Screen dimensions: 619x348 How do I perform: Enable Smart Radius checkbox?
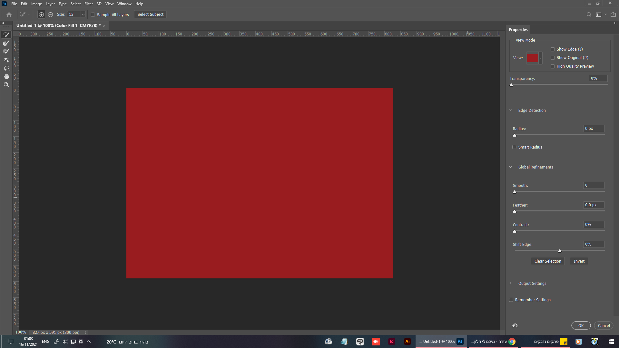click(514, 147)
